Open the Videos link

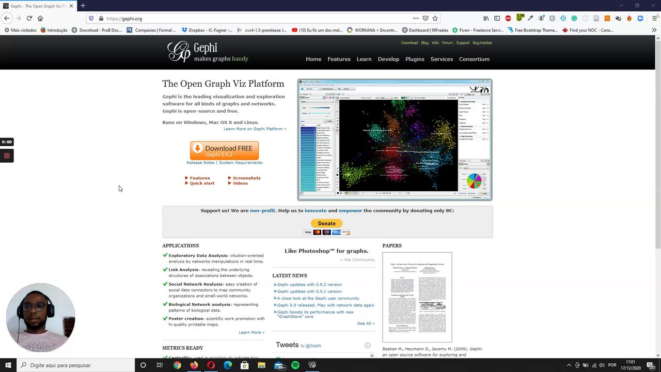coord(240,183)
